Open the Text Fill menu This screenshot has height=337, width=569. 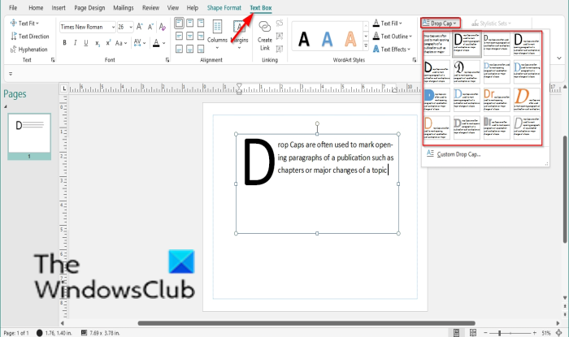(x=388, y=24)
